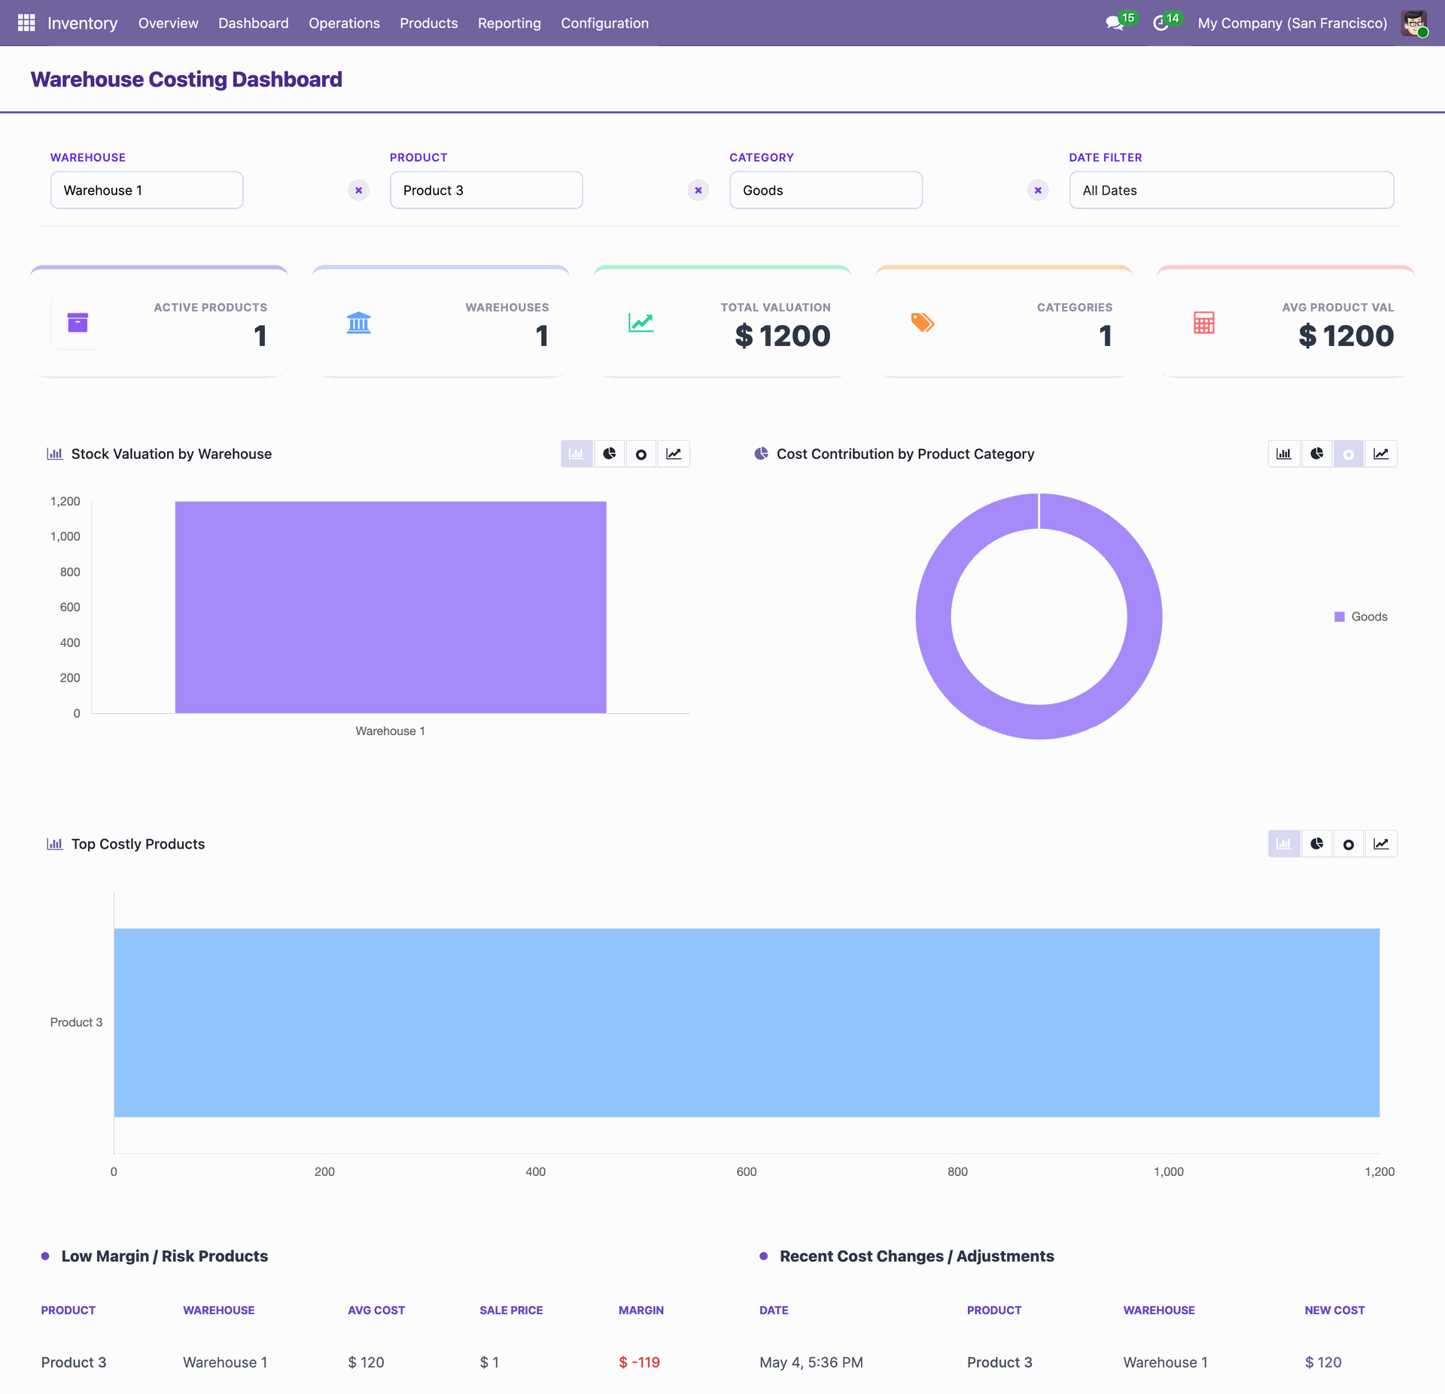The image size is (1445, 1394).
Task: Switch Top Costly Products chart to pie view
Action: [x=1317, y=844]
